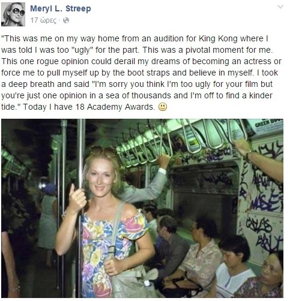Viewport: 290px width, 301px height.
Task: Click the sunglasses on the woman's head
Action: click(103, 150)
